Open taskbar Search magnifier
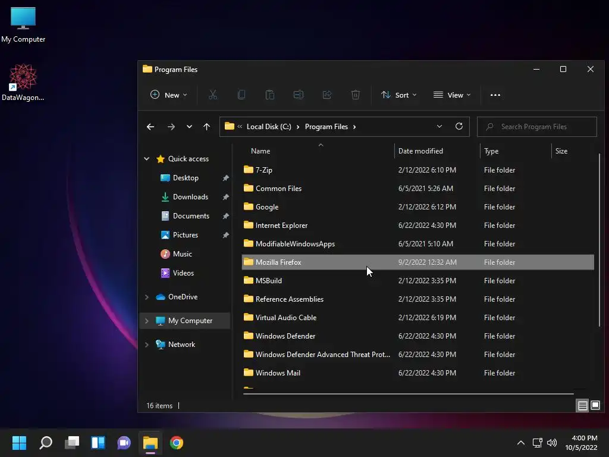Screen dimensions: 609x457 [x=46, y=443]
